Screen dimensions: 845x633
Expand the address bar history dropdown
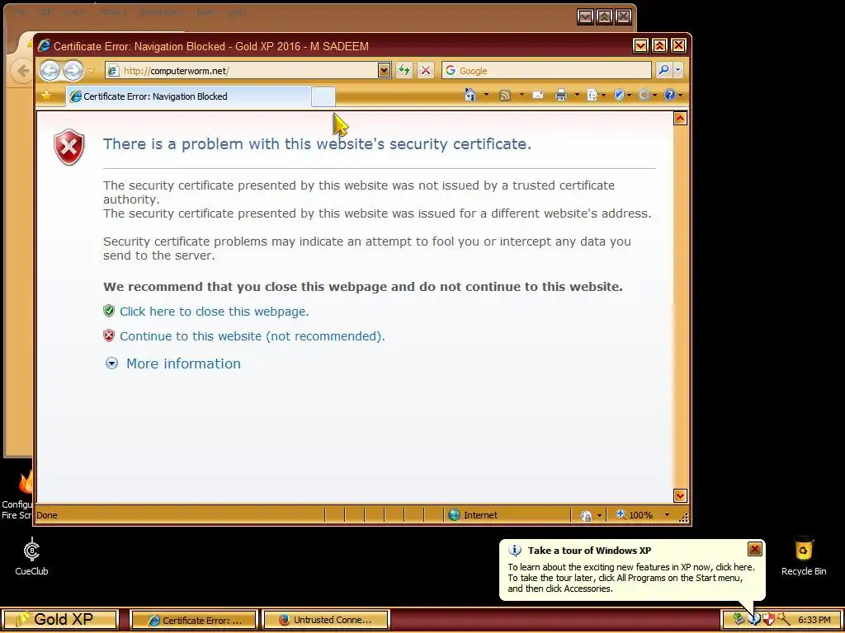point(384,71)
